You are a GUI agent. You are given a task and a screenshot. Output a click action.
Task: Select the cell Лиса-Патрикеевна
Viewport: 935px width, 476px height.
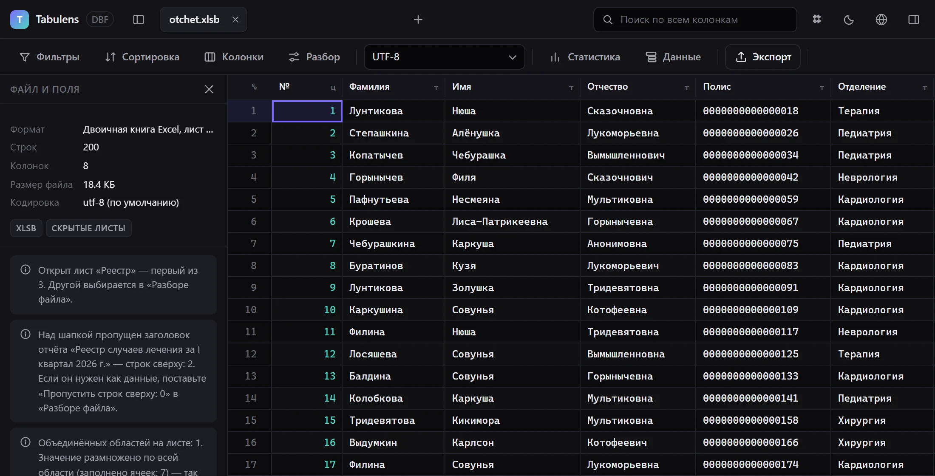point(513,221)
